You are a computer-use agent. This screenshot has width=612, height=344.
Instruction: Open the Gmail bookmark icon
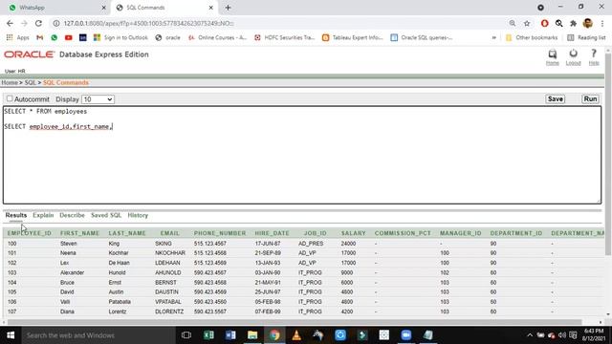[39, 37]
